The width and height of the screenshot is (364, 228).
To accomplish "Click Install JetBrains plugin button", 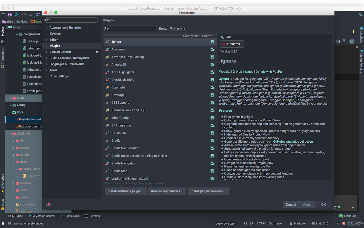I will pos(125,191).
